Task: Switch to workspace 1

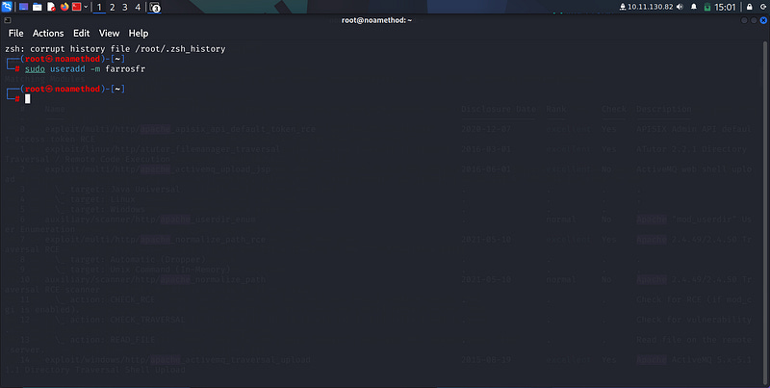Action: [99, 7]
